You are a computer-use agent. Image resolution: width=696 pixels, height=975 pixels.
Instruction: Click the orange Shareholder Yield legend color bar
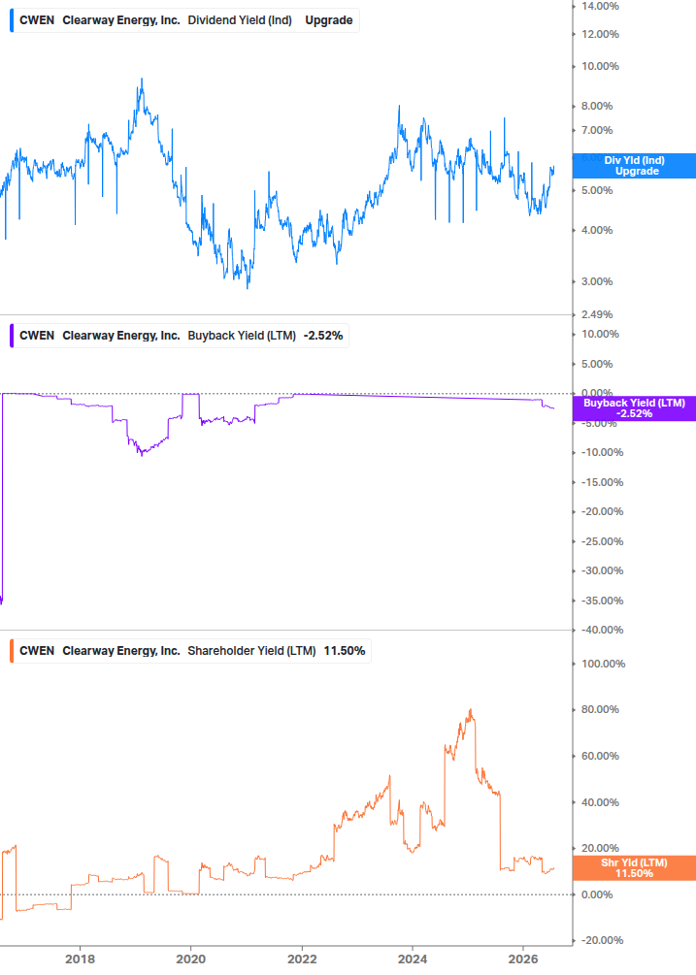(x=12, y=651)
